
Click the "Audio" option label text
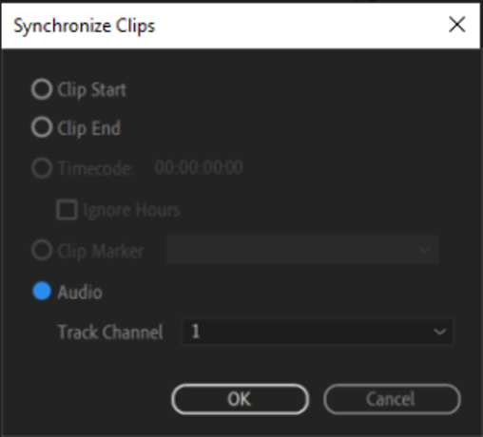click(x=80, y=292)
